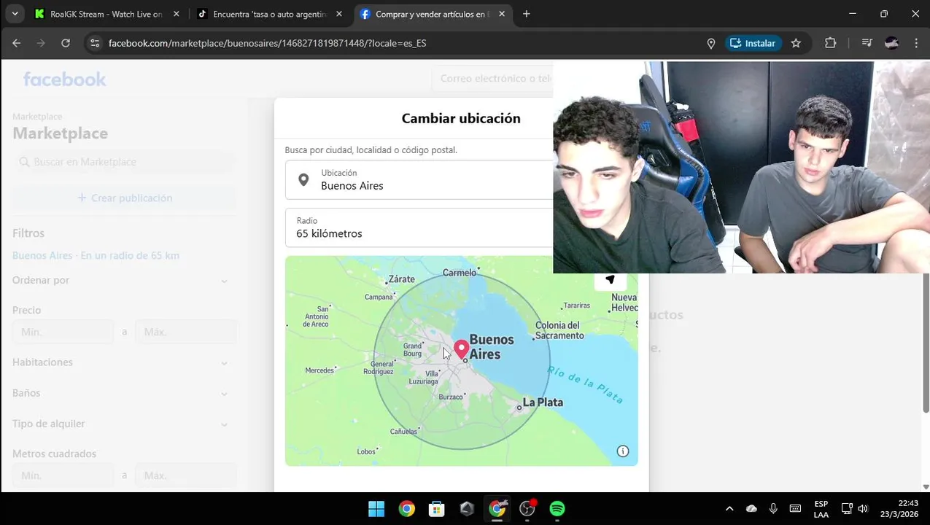Open the Windows Start menu

click(376, 509)
